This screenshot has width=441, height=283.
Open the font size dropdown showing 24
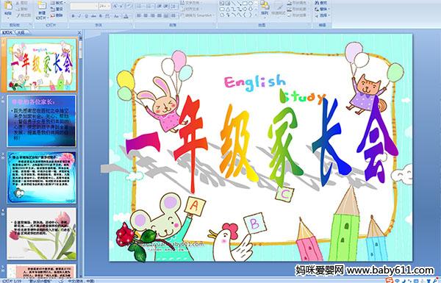[x=104, y=6]
